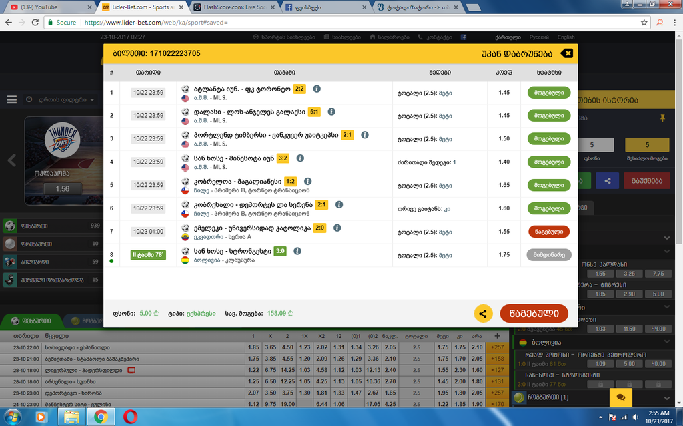Image resolution: width=683 pixels, height=426 pixels.
Task: Open the hamburger menu on sport page
Action: click(x=12, y=100)
